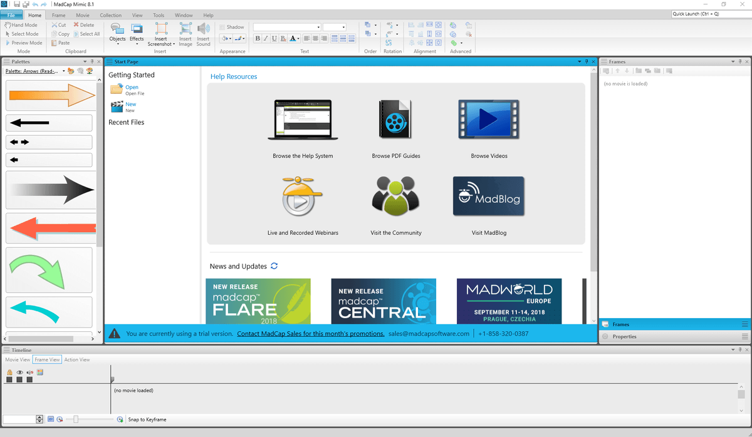Screen dimensions: 752x437
Task: Switch to Select Mode
Action: tap(22, 34)
